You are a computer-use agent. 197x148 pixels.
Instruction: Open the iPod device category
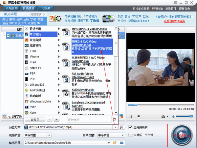(x=42, y=51)
